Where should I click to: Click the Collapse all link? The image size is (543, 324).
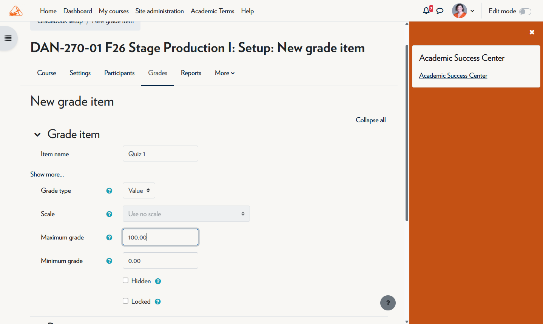pos(371,120)
